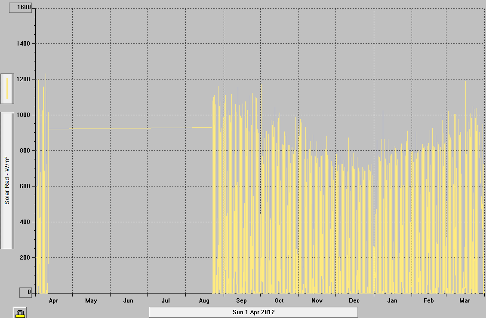Click the Mar month label on axis
The image size is (486, 318).
[x=465, y=301]
